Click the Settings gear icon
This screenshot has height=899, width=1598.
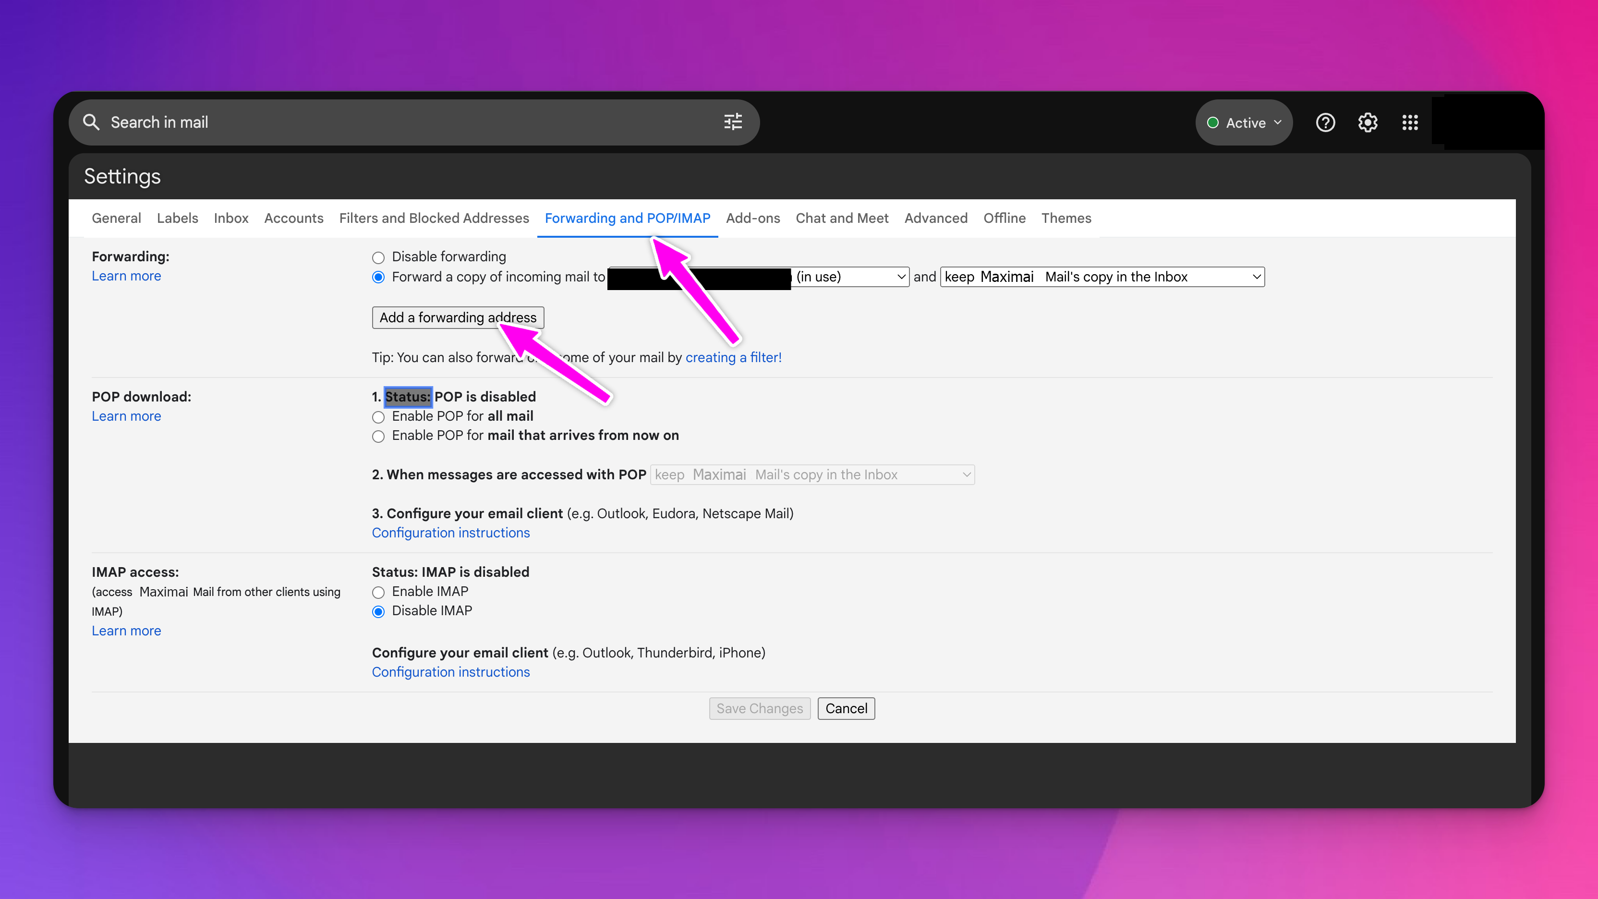pos(1367,123)
